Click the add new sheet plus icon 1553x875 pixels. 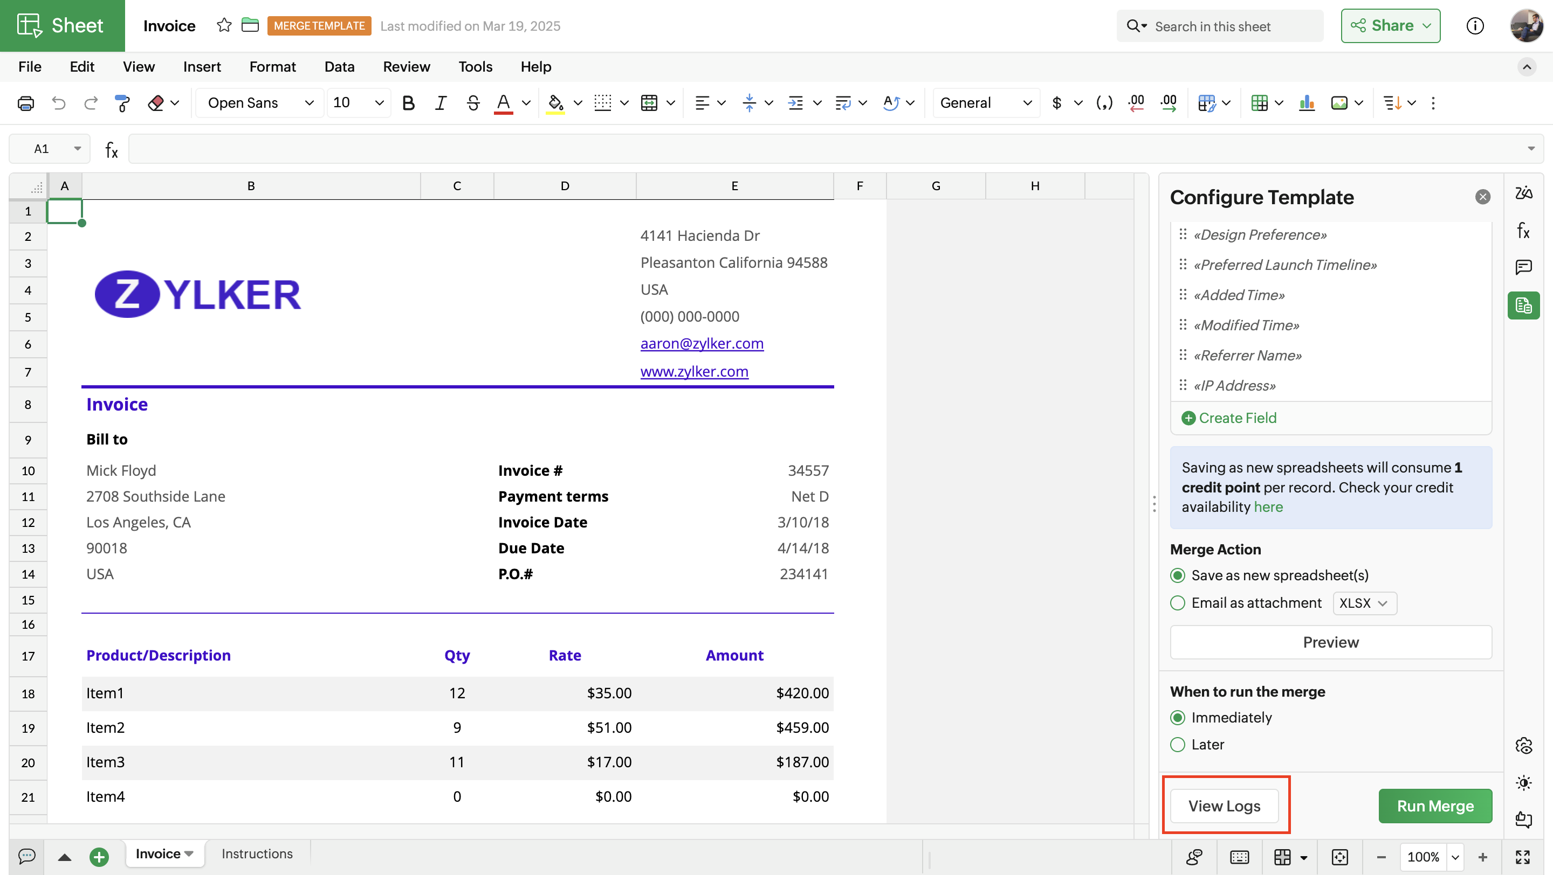pyautogui.click(x=99, y=856)
